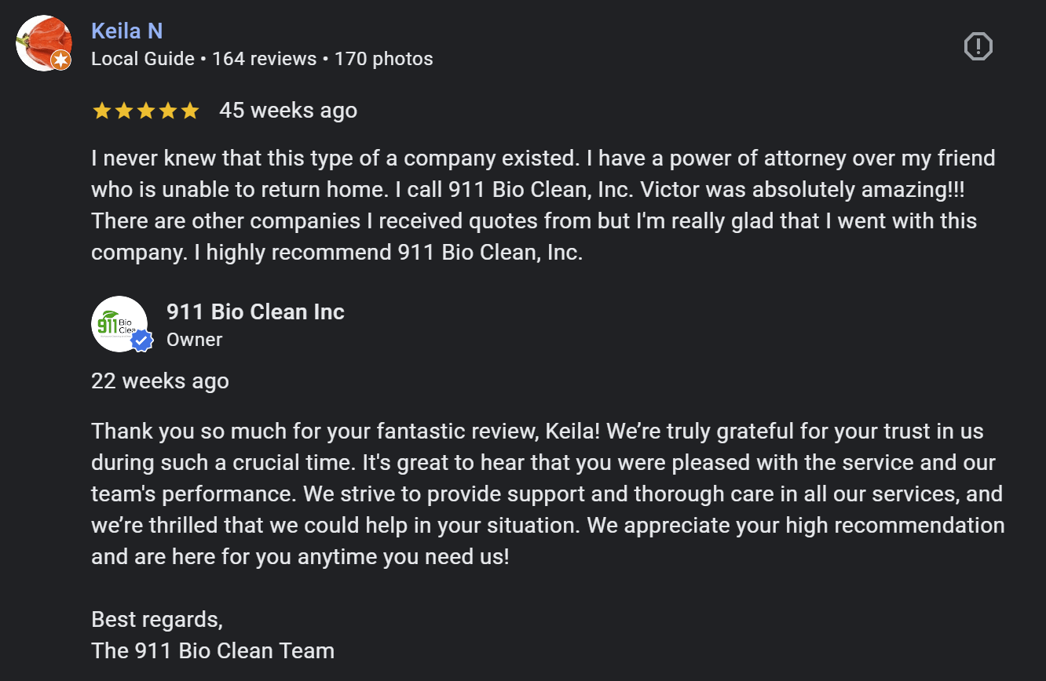Click the 911 Bio Clean Inc business name

click(x=256, y=311)
